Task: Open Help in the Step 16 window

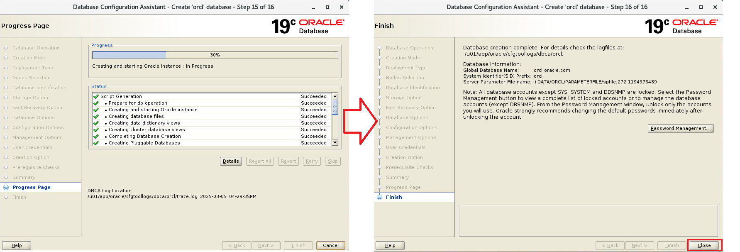Action: coord(390,245)
